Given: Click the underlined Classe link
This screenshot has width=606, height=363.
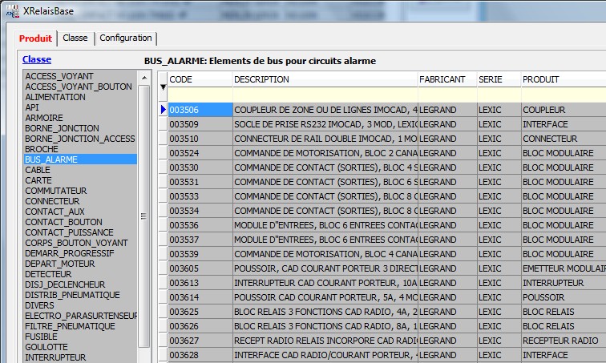Looking at the screenshot, I should [x=37, y=59].
